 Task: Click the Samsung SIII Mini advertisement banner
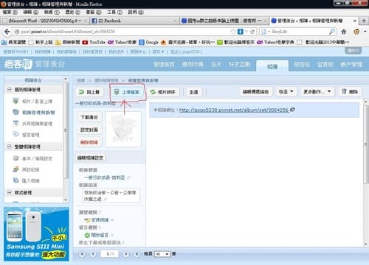point(36,234)
